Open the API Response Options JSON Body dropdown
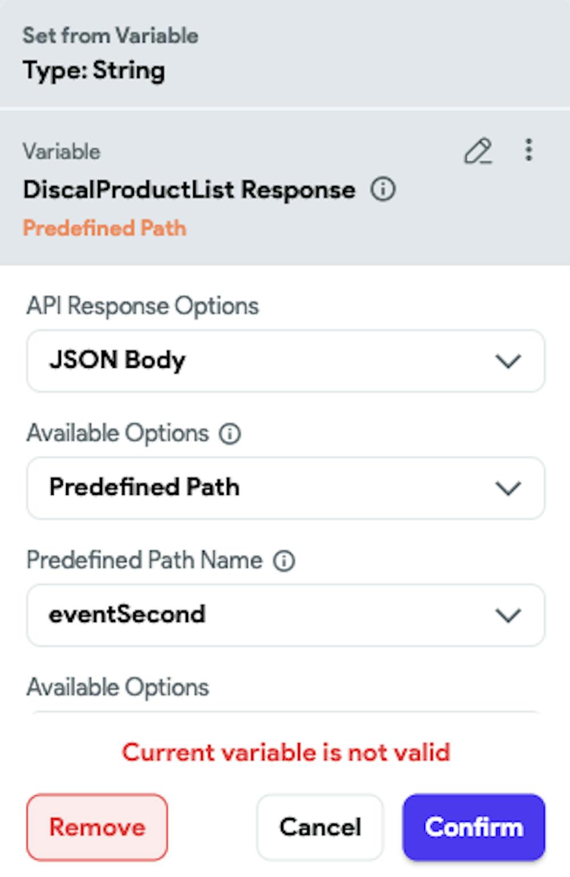 click(x=286, y=361)
